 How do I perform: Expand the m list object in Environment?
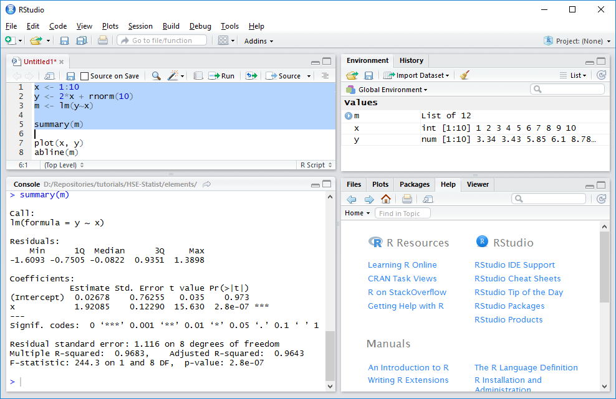[348, 116]
